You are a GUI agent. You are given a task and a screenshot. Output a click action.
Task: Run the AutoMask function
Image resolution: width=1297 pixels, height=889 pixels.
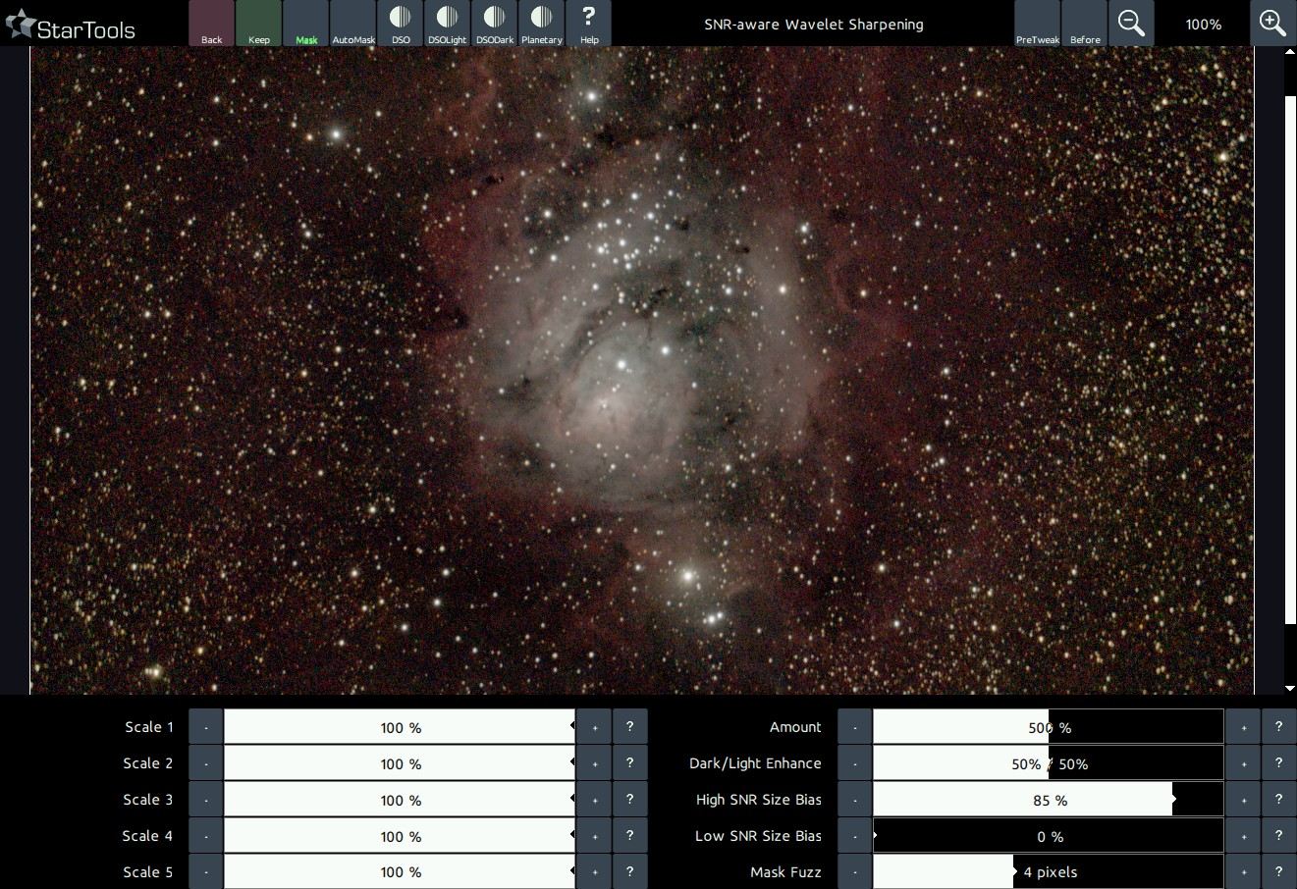(x=353, y=24)
